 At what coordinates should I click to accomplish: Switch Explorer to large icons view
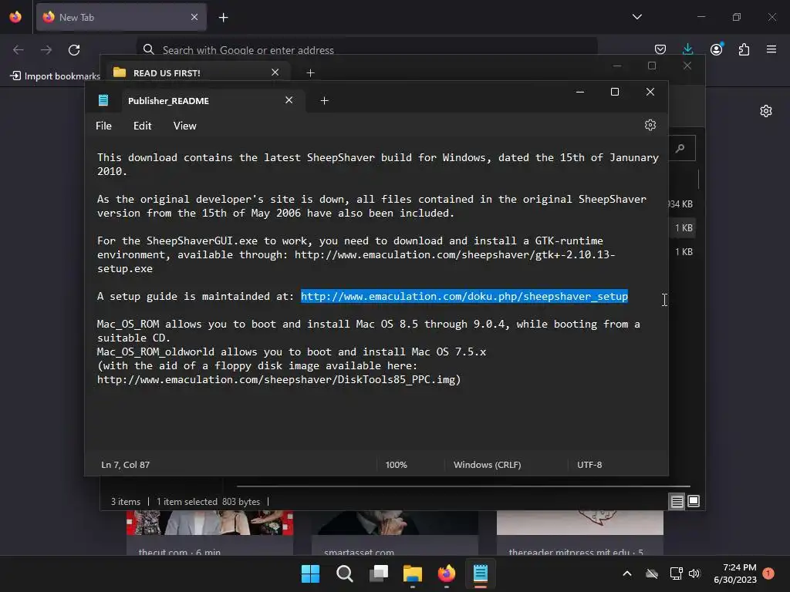click(x=694, y=501)
